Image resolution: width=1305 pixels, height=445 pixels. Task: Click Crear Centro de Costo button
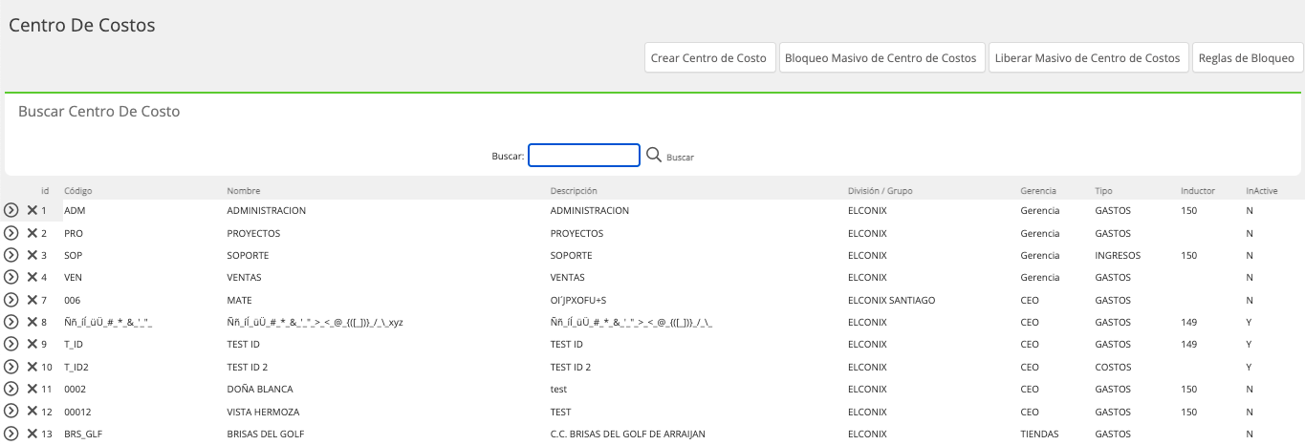coord(708,58)
